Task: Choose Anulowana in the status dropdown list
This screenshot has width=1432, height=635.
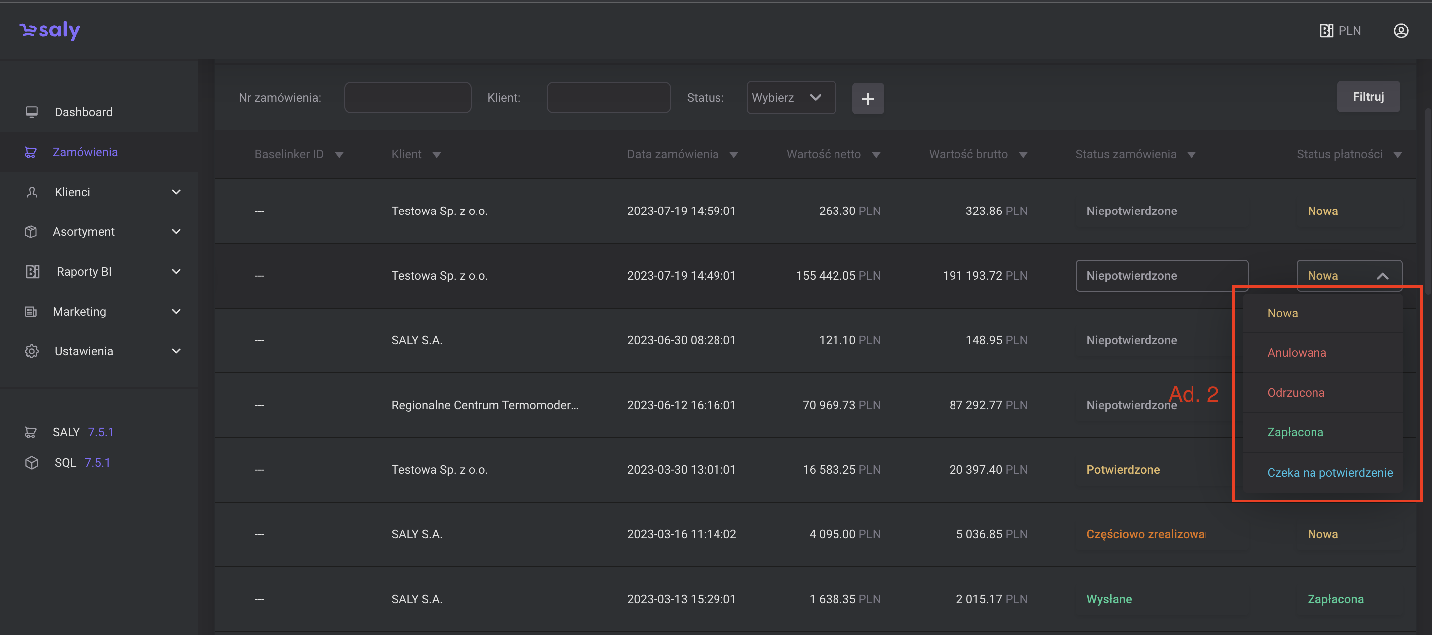Action: pyautogui.click(x=1297, y=353)
